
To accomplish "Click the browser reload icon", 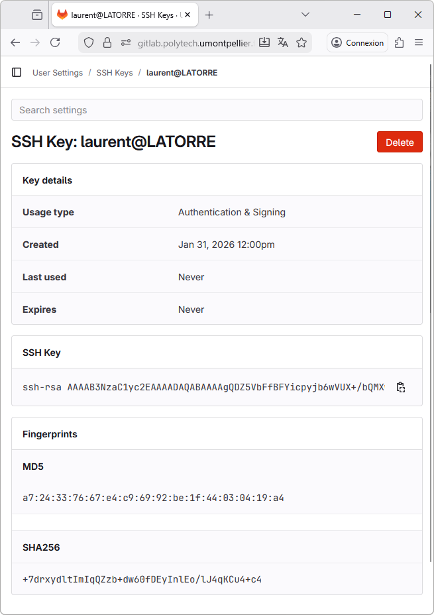I will [x=55, y=42].
